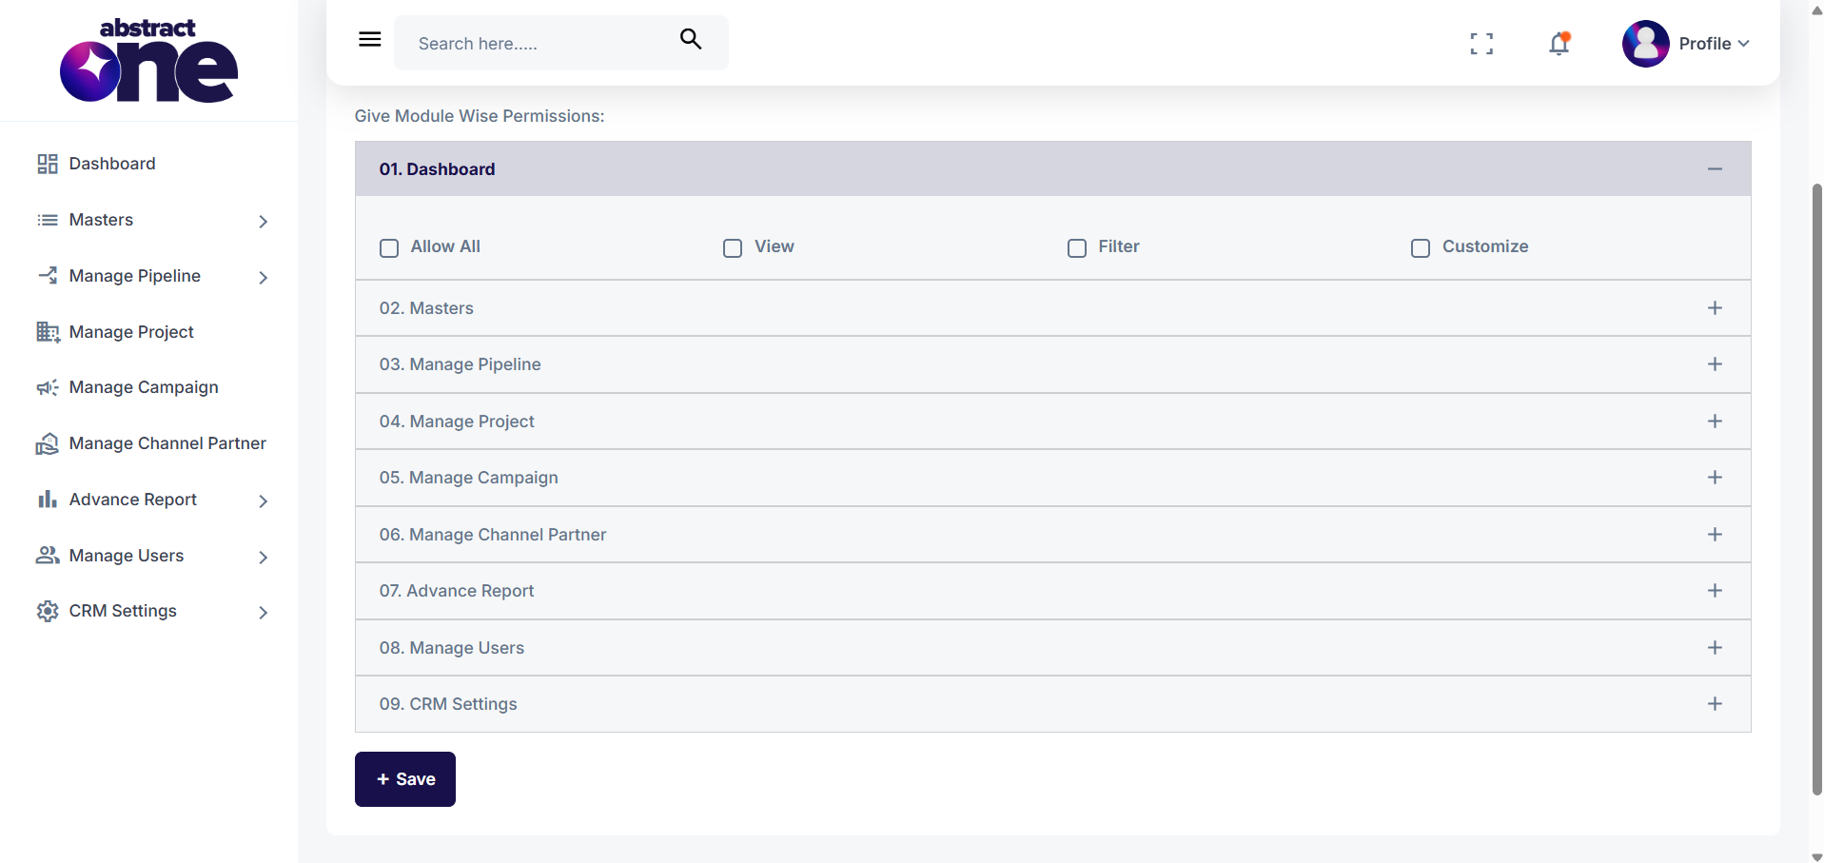The width and height of the screenshot is (1824, 863).
Task: Click the Manage Pipeline sidebar icon
Action: 48,276
